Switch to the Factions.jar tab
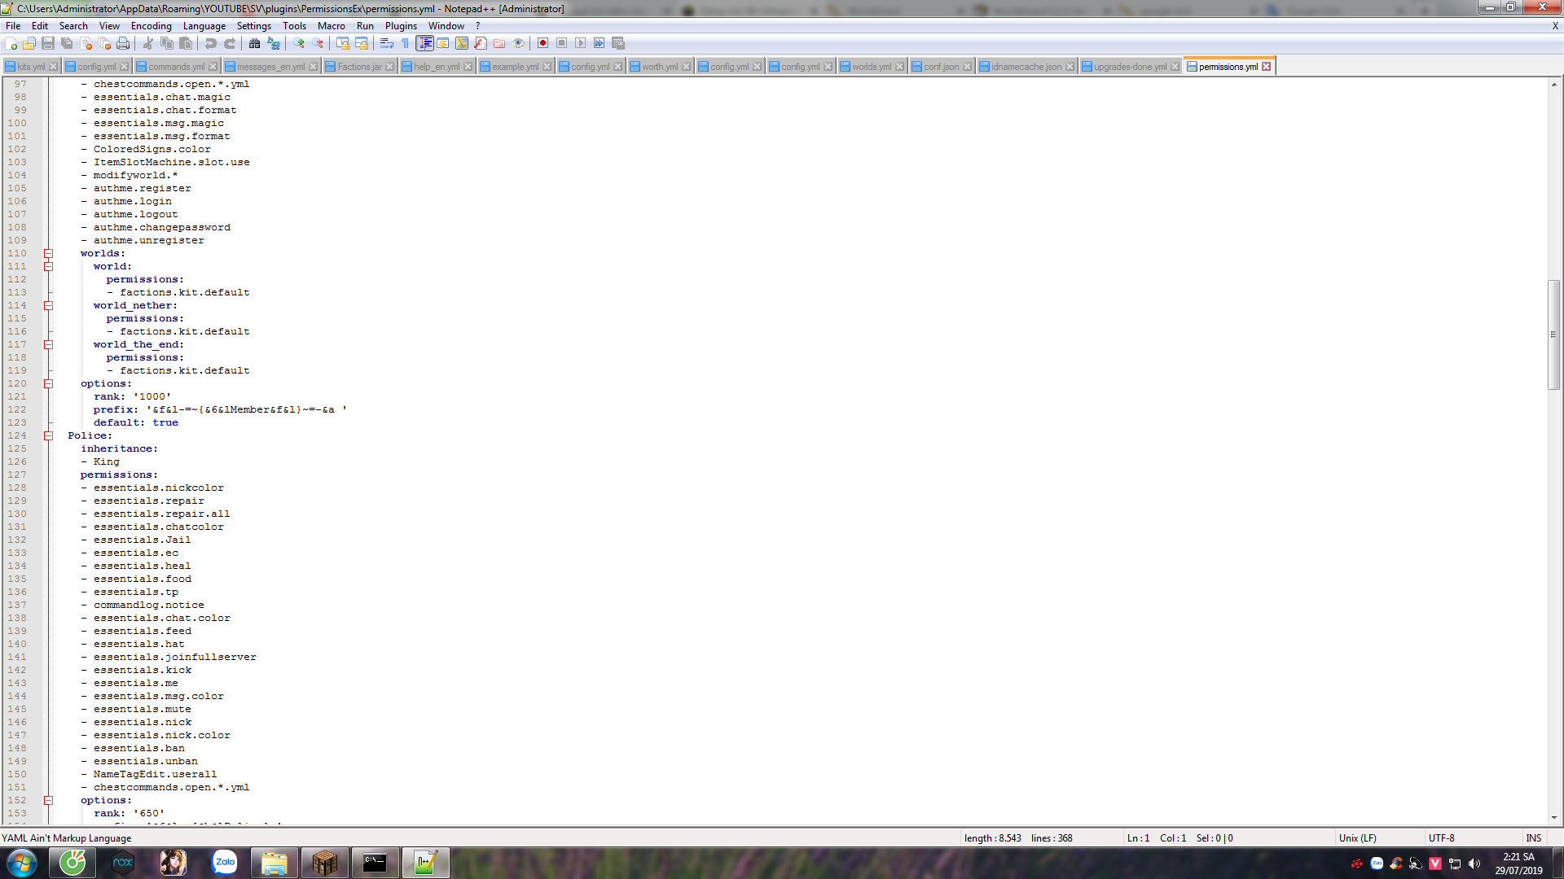 [359, 67]
